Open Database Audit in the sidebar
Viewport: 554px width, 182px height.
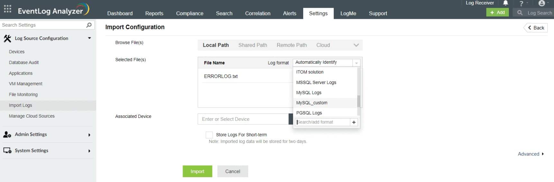pos(24,62)
